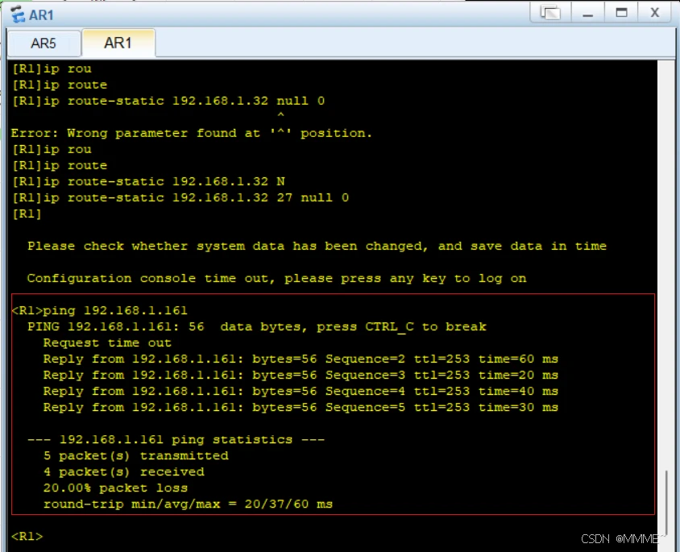
Task: Close the AR1 console window
Action: (x=654, y=13)
